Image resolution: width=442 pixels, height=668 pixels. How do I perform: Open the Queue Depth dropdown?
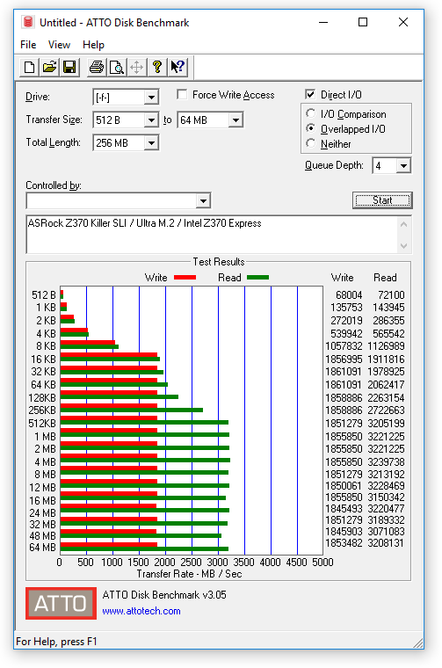[x=403, y=165]
